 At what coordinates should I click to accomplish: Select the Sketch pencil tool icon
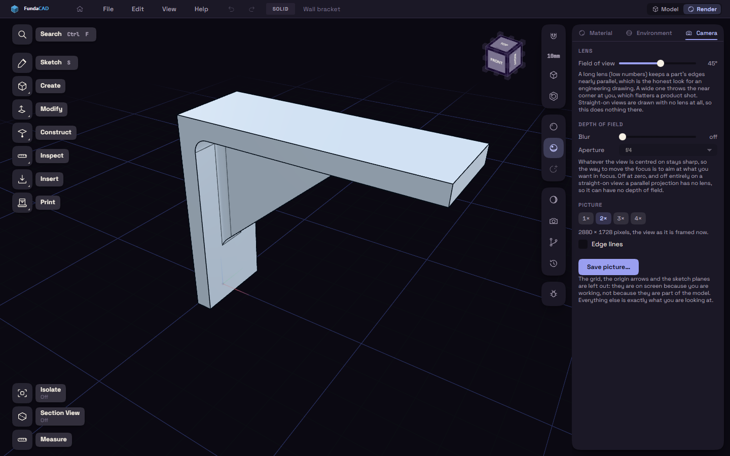click(22, 63)
